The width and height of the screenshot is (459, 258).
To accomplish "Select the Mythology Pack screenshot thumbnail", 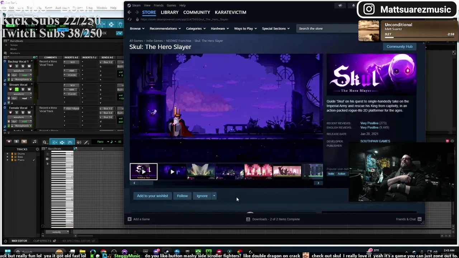I will click(x=143, y=172).
